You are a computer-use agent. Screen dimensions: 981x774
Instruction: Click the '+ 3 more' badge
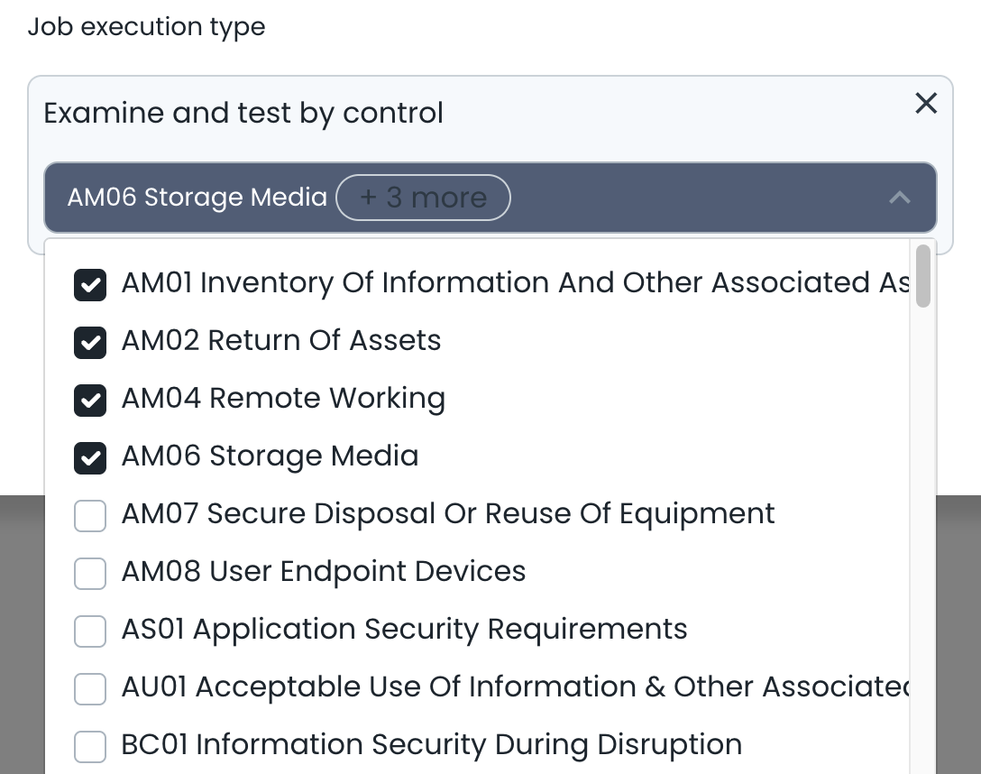(x=423, y=198)
